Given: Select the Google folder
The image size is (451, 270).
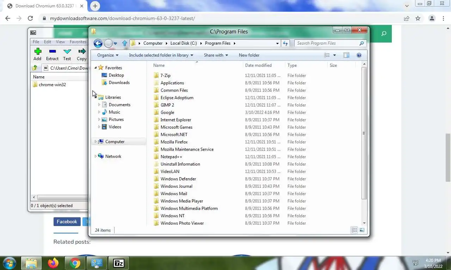Looking at the screenshot, I should [167, 112].
